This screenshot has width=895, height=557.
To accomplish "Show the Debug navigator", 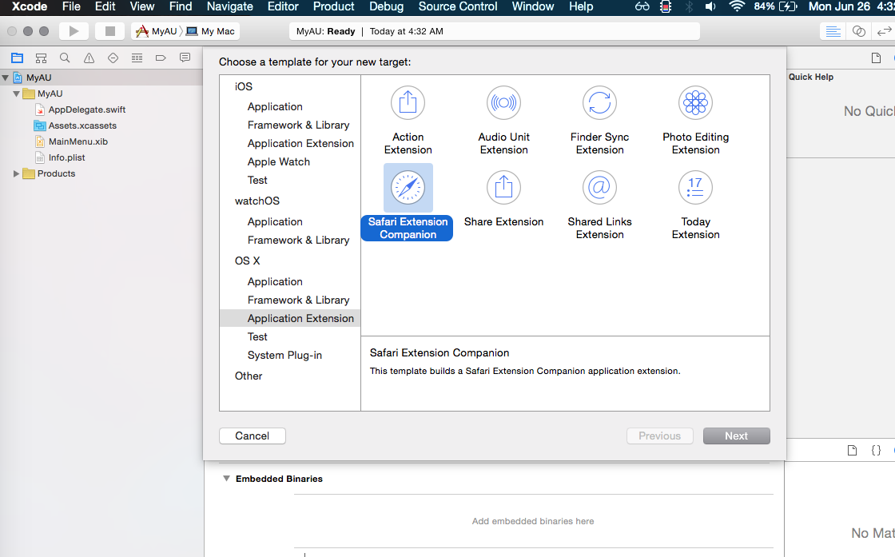I will click(137, 58).
